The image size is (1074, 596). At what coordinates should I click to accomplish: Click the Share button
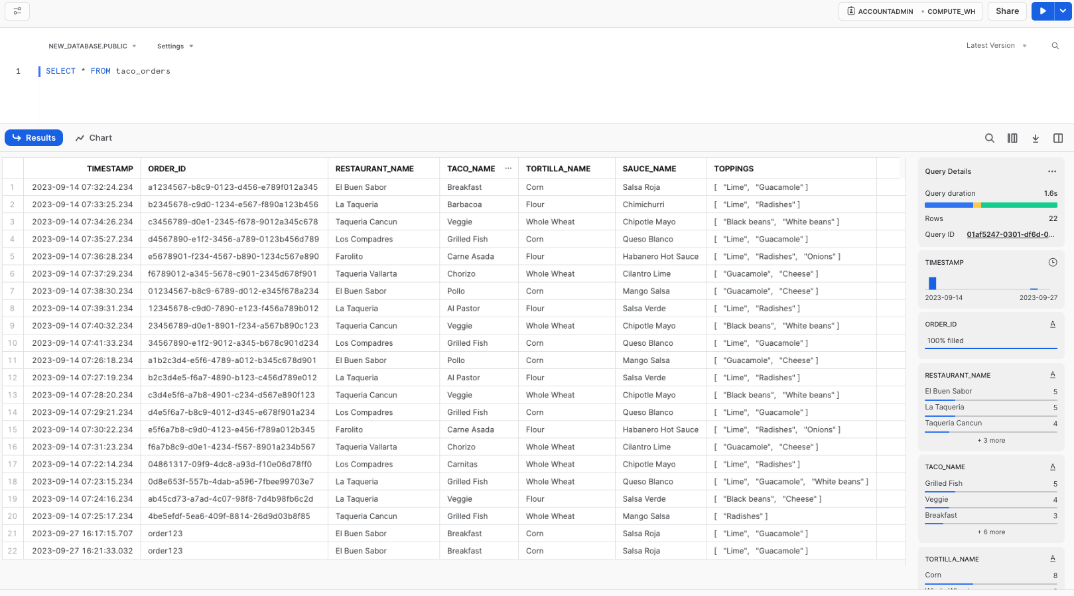pyautogui.click(x=1007, y=11)
